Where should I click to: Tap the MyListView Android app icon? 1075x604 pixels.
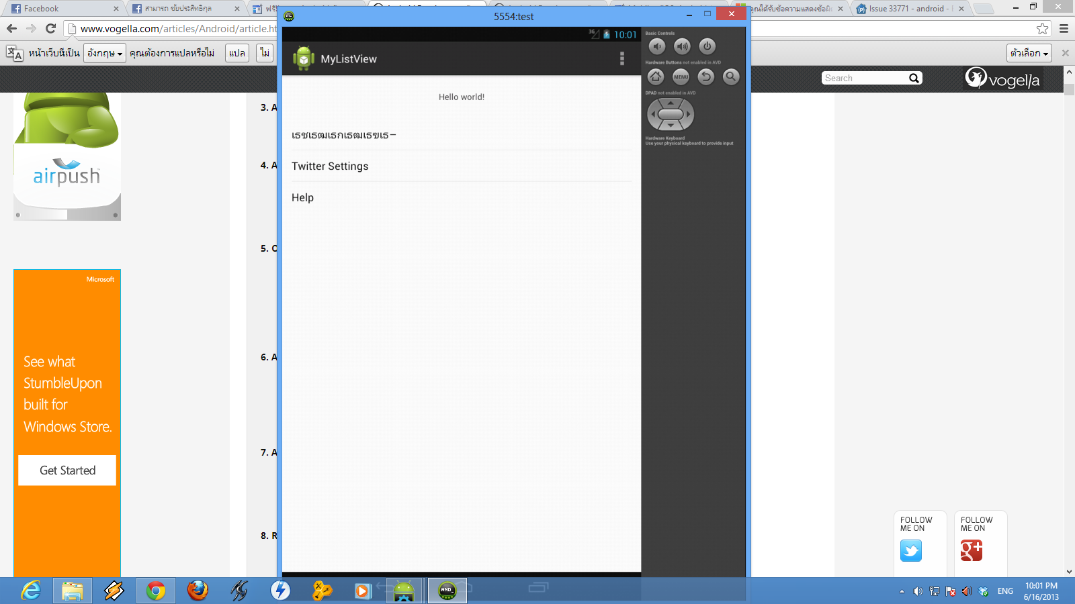[x=304, y=59]
